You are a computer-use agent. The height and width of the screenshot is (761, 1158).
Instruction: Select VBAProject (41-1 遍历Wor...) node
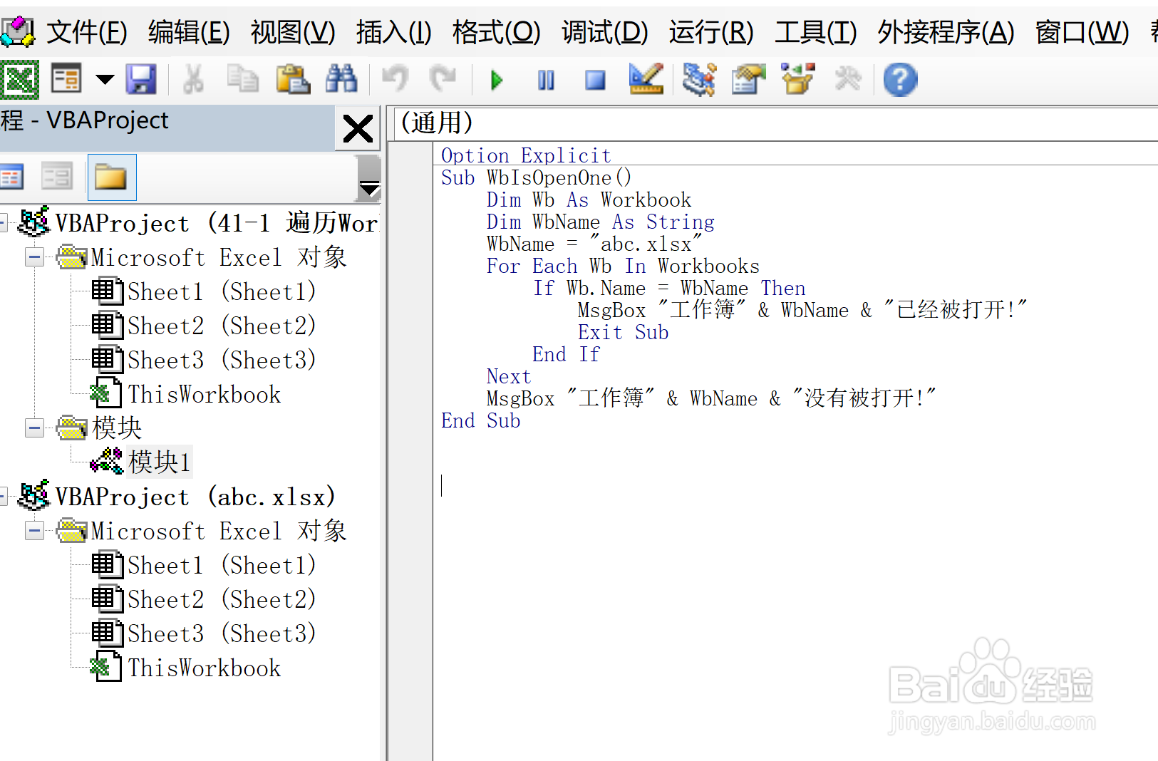217,223
